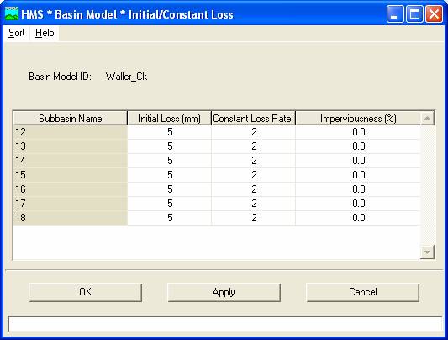The height and width of the screenshot is (340, 448).
Task: Click the status text field at bottom
Action: tap(225, 325)
